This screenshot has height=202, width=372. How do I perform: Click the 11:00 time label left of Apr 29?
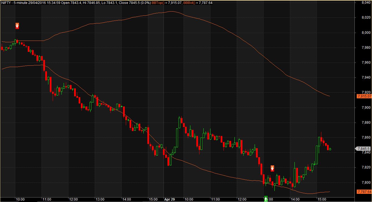pos(47,199)
